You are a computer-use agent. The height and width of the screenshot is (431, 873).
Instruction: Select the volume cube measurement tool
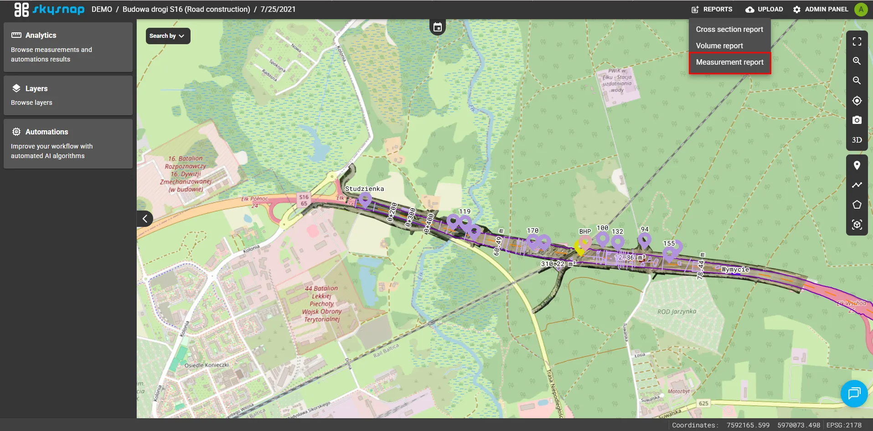(857, 225)
